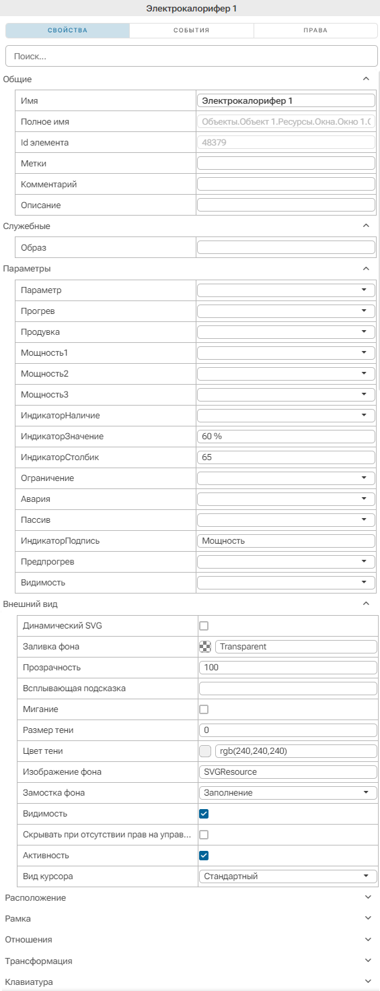Switch to the Права tab

[x=315, y=30]
